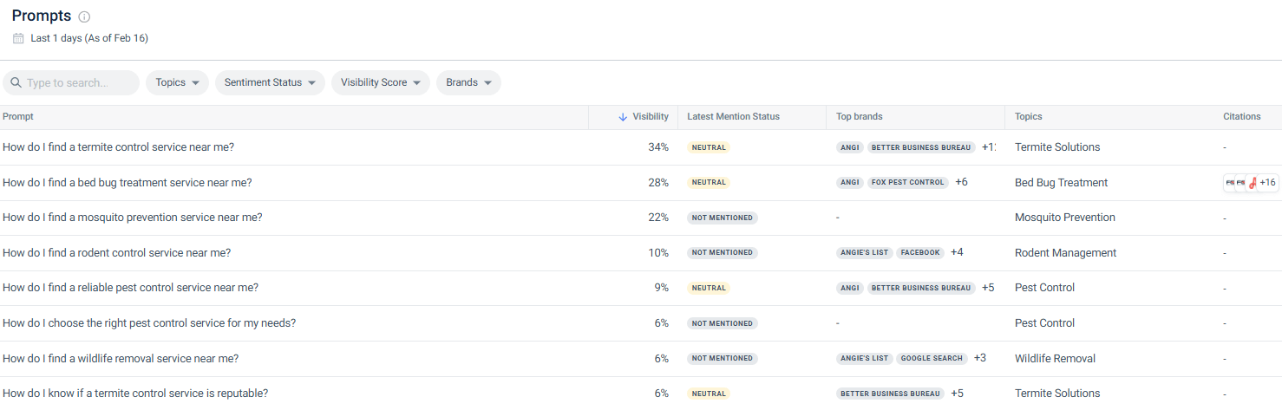Click the GOOGLE SEARCH brand tag
1282x410 pixels.
coord(932,359)
